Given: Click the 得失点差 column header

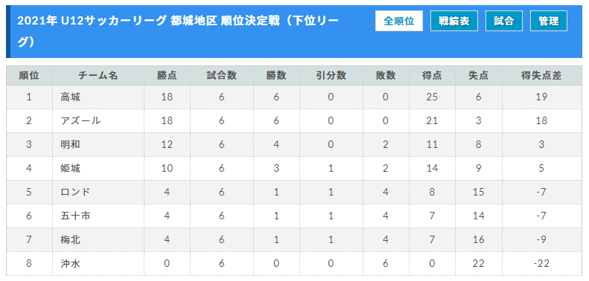Looking at the screenshot, I should coord(541,76).
